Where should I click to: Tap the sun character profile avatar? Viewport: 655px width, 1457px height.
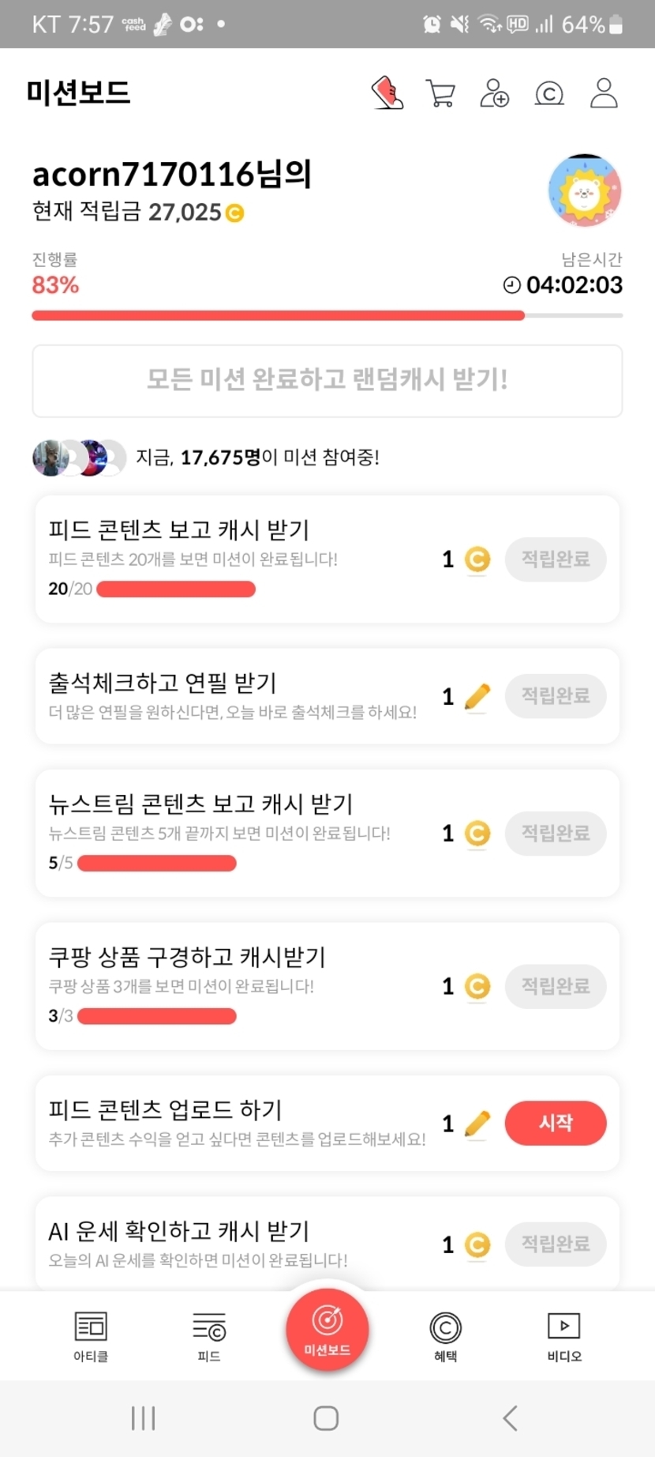(585, 191)
